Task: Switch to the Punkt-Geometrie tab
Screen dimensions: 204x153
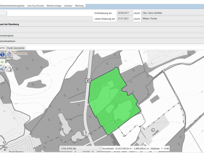Action: click(x=16, y=48)
